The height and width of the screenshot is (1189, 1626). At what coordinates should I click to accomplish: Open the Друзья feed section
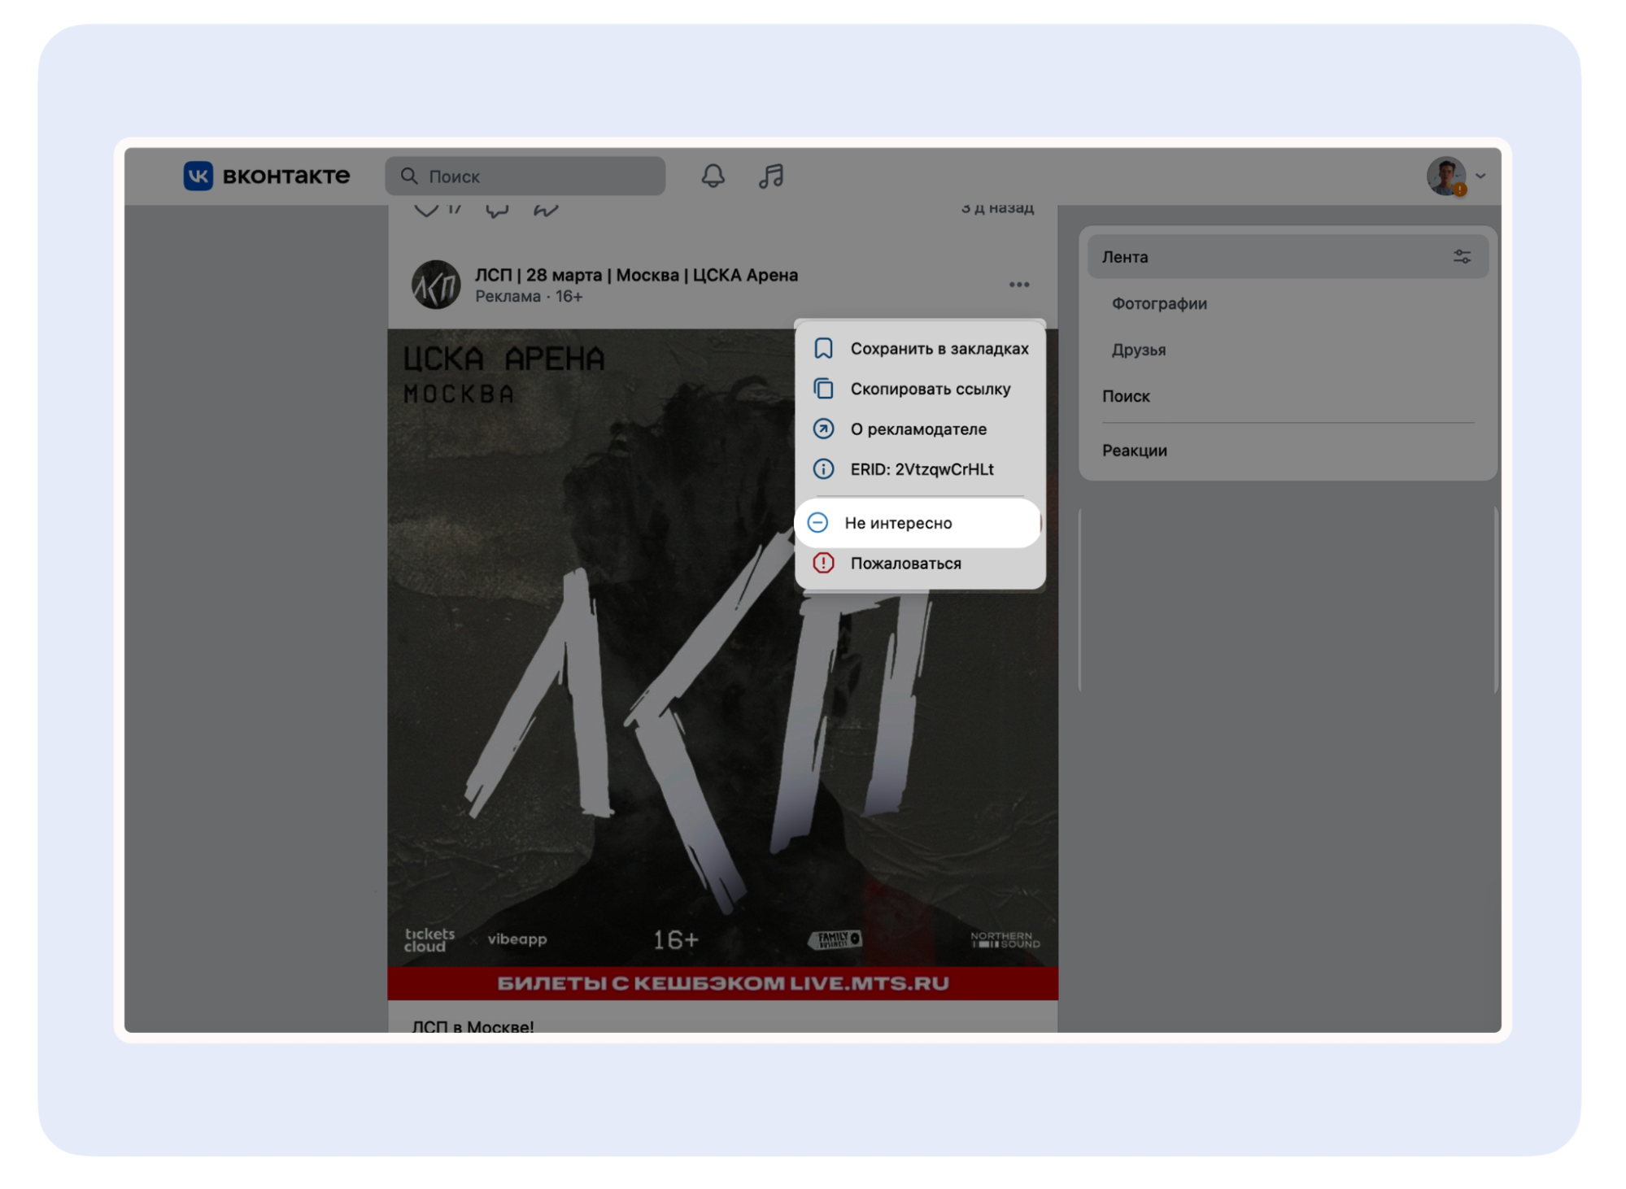click(1138, 350)
